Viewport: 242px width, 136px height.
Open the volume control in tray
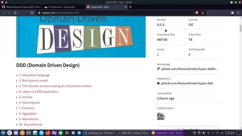point(204,133)
